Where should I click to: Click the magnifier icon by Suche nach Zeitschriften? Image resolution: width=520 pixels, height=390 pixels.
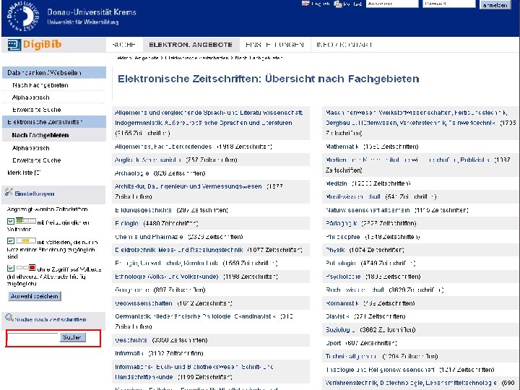(9, 318)
